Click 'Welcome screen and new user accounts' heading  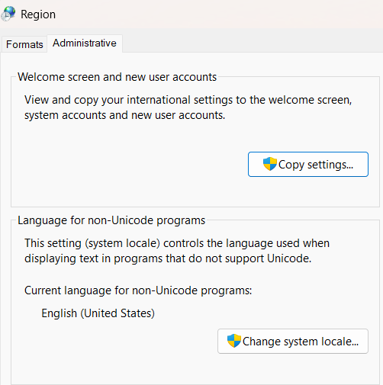click(117, 77)
